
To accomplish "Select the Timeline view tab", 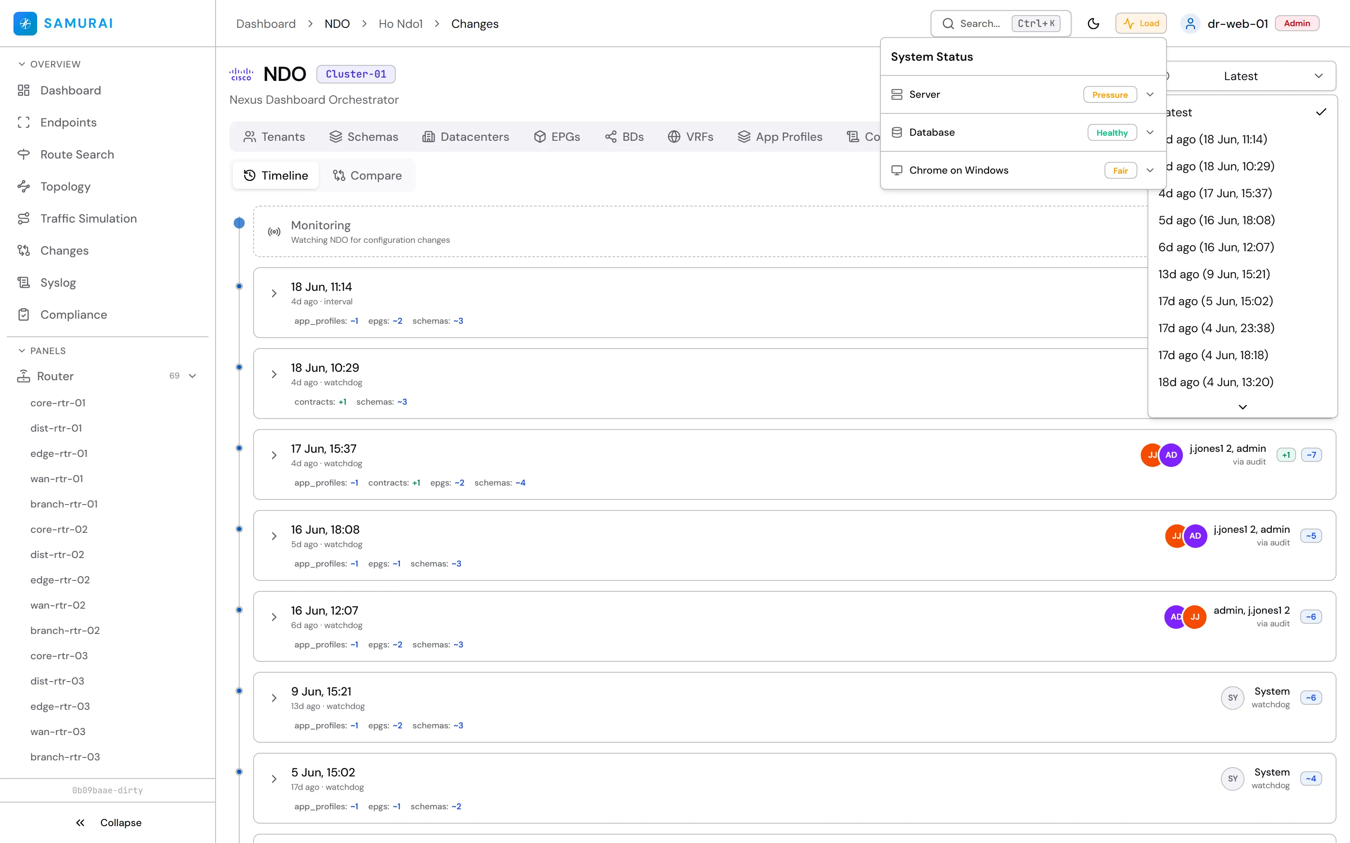I will pyautogui.click(x=276, y=176).
